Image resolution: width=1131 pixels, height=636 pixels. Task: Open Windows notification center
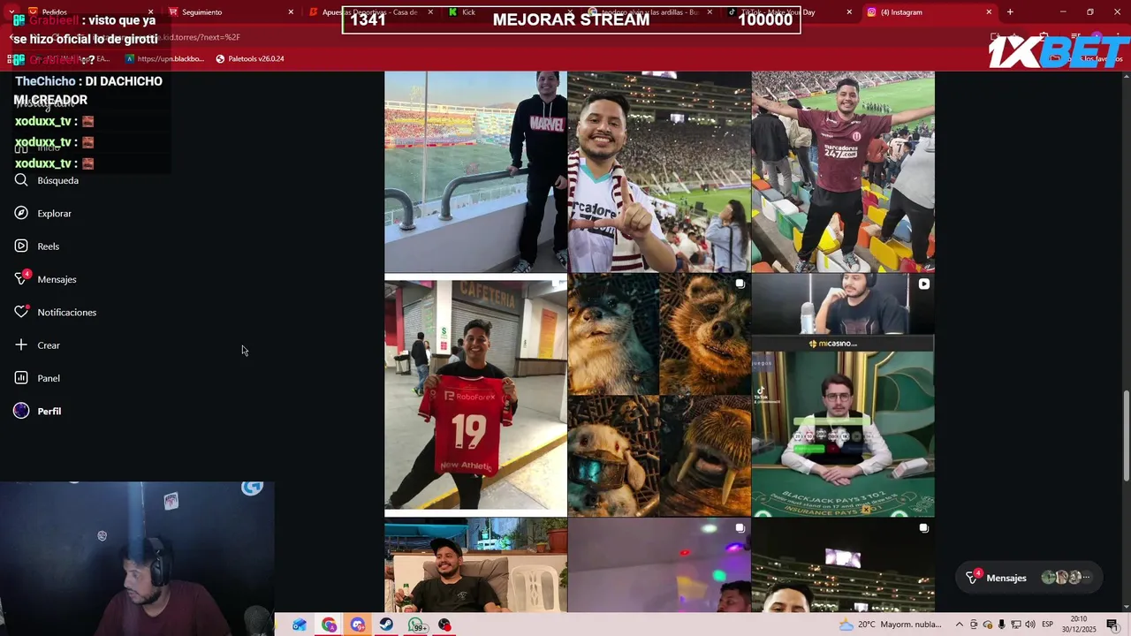[x=1112, y=625]
